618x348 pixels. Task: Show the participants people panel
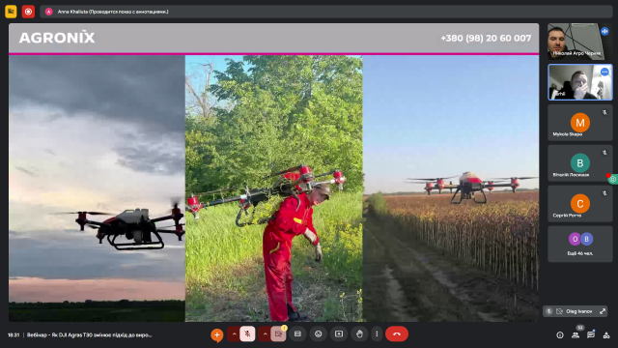pos(576,335)
